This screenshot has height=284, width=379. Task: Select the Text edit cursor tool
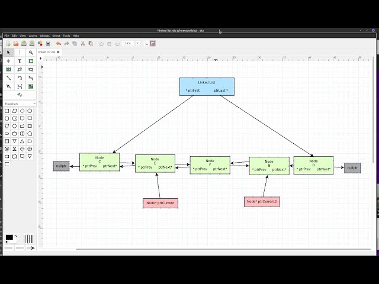tap(20, 53)
